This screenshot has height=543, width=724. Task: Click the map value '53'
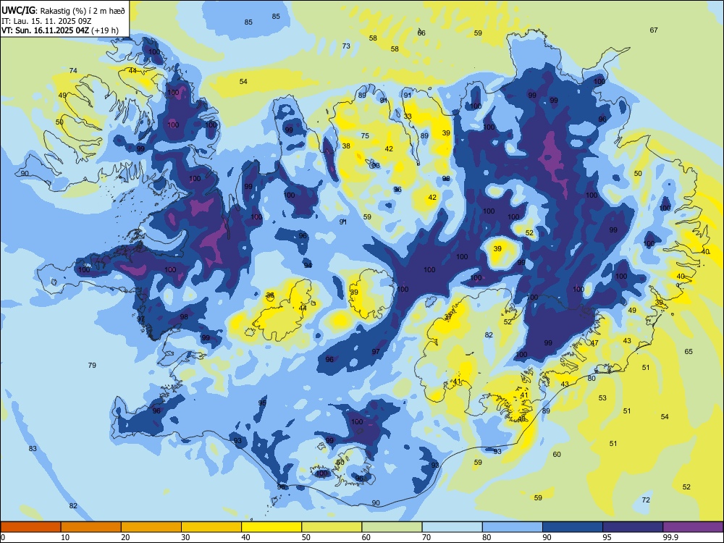tap(602, 397)
